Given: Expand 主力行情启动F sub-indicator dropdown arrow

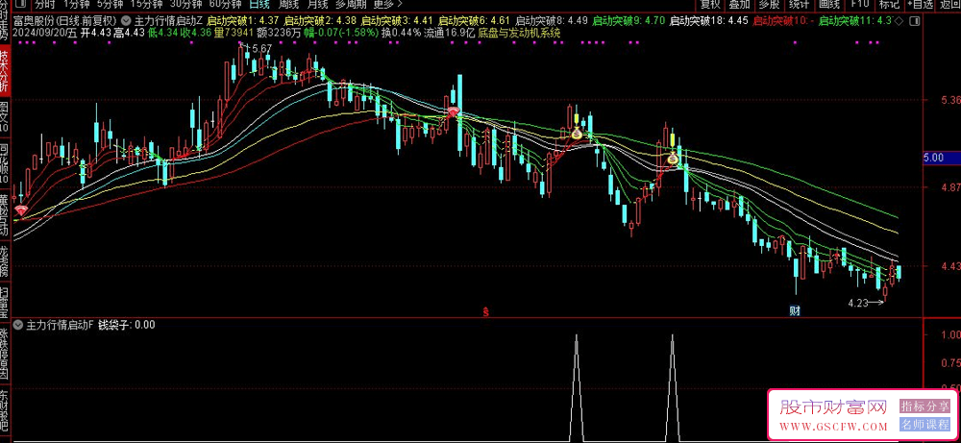Looking at the screenshot, I should point(18,325).
